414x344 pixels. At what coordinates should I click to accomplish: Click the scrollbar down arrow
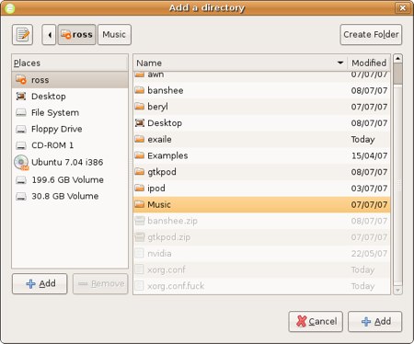[397, 290]
